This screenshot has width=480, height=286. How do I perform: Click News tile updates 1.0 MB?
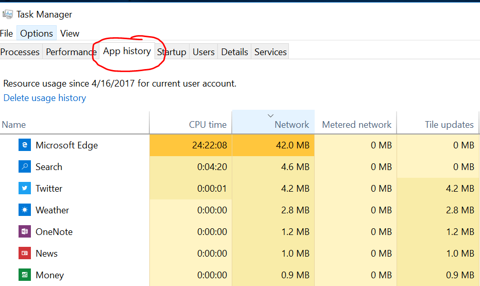[x=460, y=253]
